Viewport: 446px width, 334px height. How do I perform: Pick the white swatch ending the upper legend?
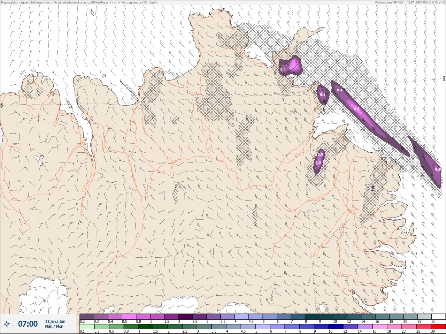(x=438, y=317)
